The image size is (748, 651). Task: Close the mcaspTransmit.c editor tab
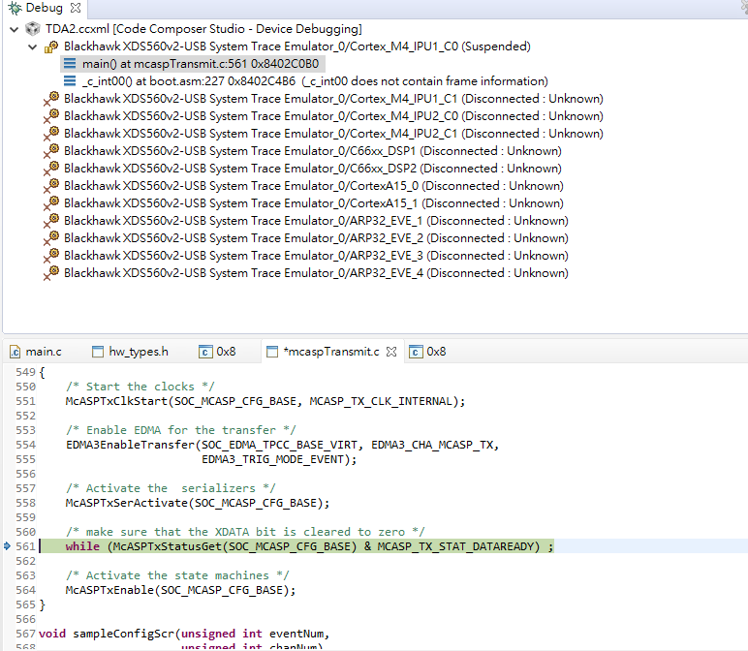391,352
